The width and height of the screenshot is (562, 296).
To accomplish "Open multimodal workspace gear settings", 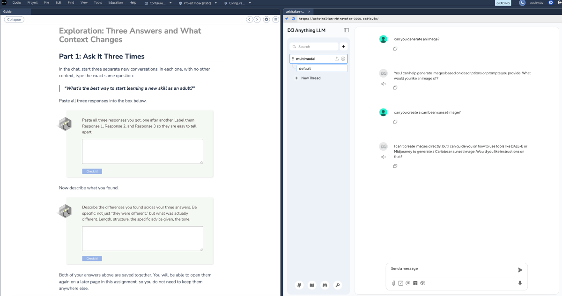I will coord(343,59).
